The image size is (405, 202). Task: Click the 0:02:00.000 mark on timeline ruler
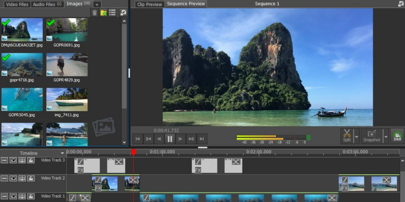pos(259,152)
